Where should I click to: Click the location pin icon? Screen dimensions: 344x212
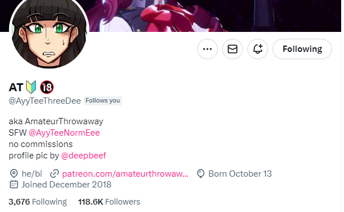point(14,174)
